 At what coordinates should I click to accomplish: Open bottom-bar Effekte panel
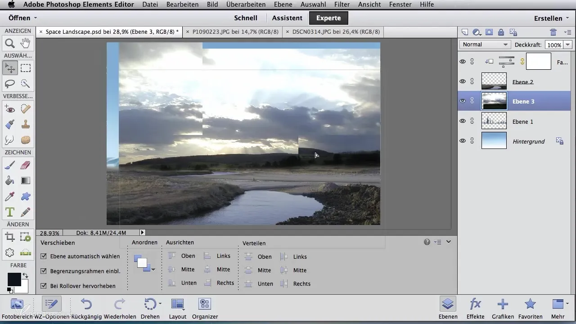point(475,308)
